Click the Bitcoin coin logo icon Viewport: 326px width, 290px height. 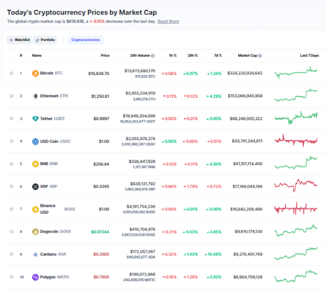pyautogui.click(x=35, y=73)
